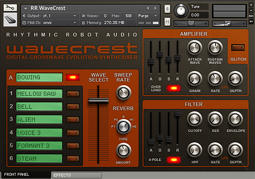Click the HPF knob
Image resolution: width=255 pixels, height=179 pixels.
195,150
